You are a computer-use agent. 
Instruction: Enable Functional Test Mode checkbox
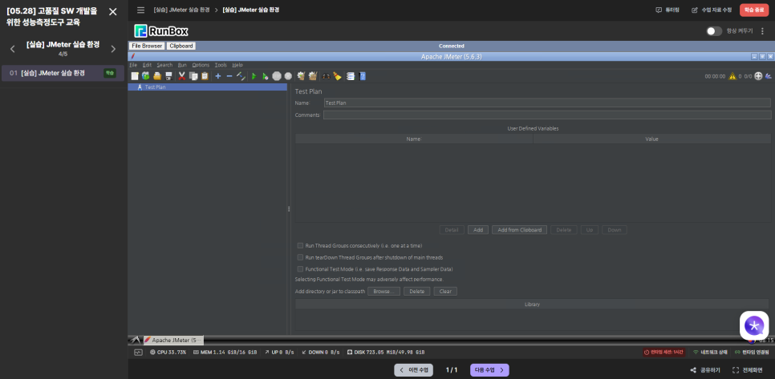coord(300,269)
